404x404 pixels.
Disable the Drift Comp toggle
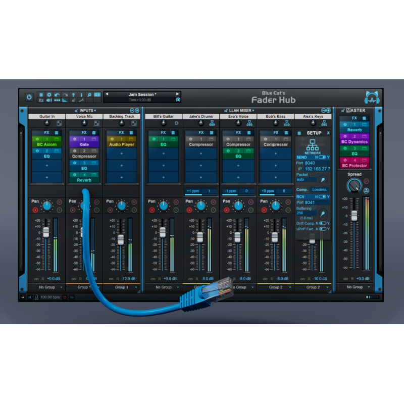click(x=323, y=223)
